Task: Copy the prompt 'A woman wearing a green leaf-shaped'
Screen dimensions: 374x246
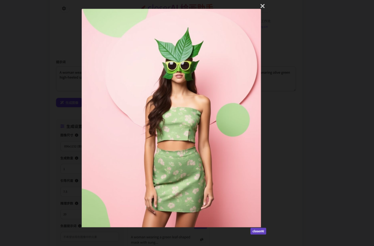Action: [x=202, y=239]
